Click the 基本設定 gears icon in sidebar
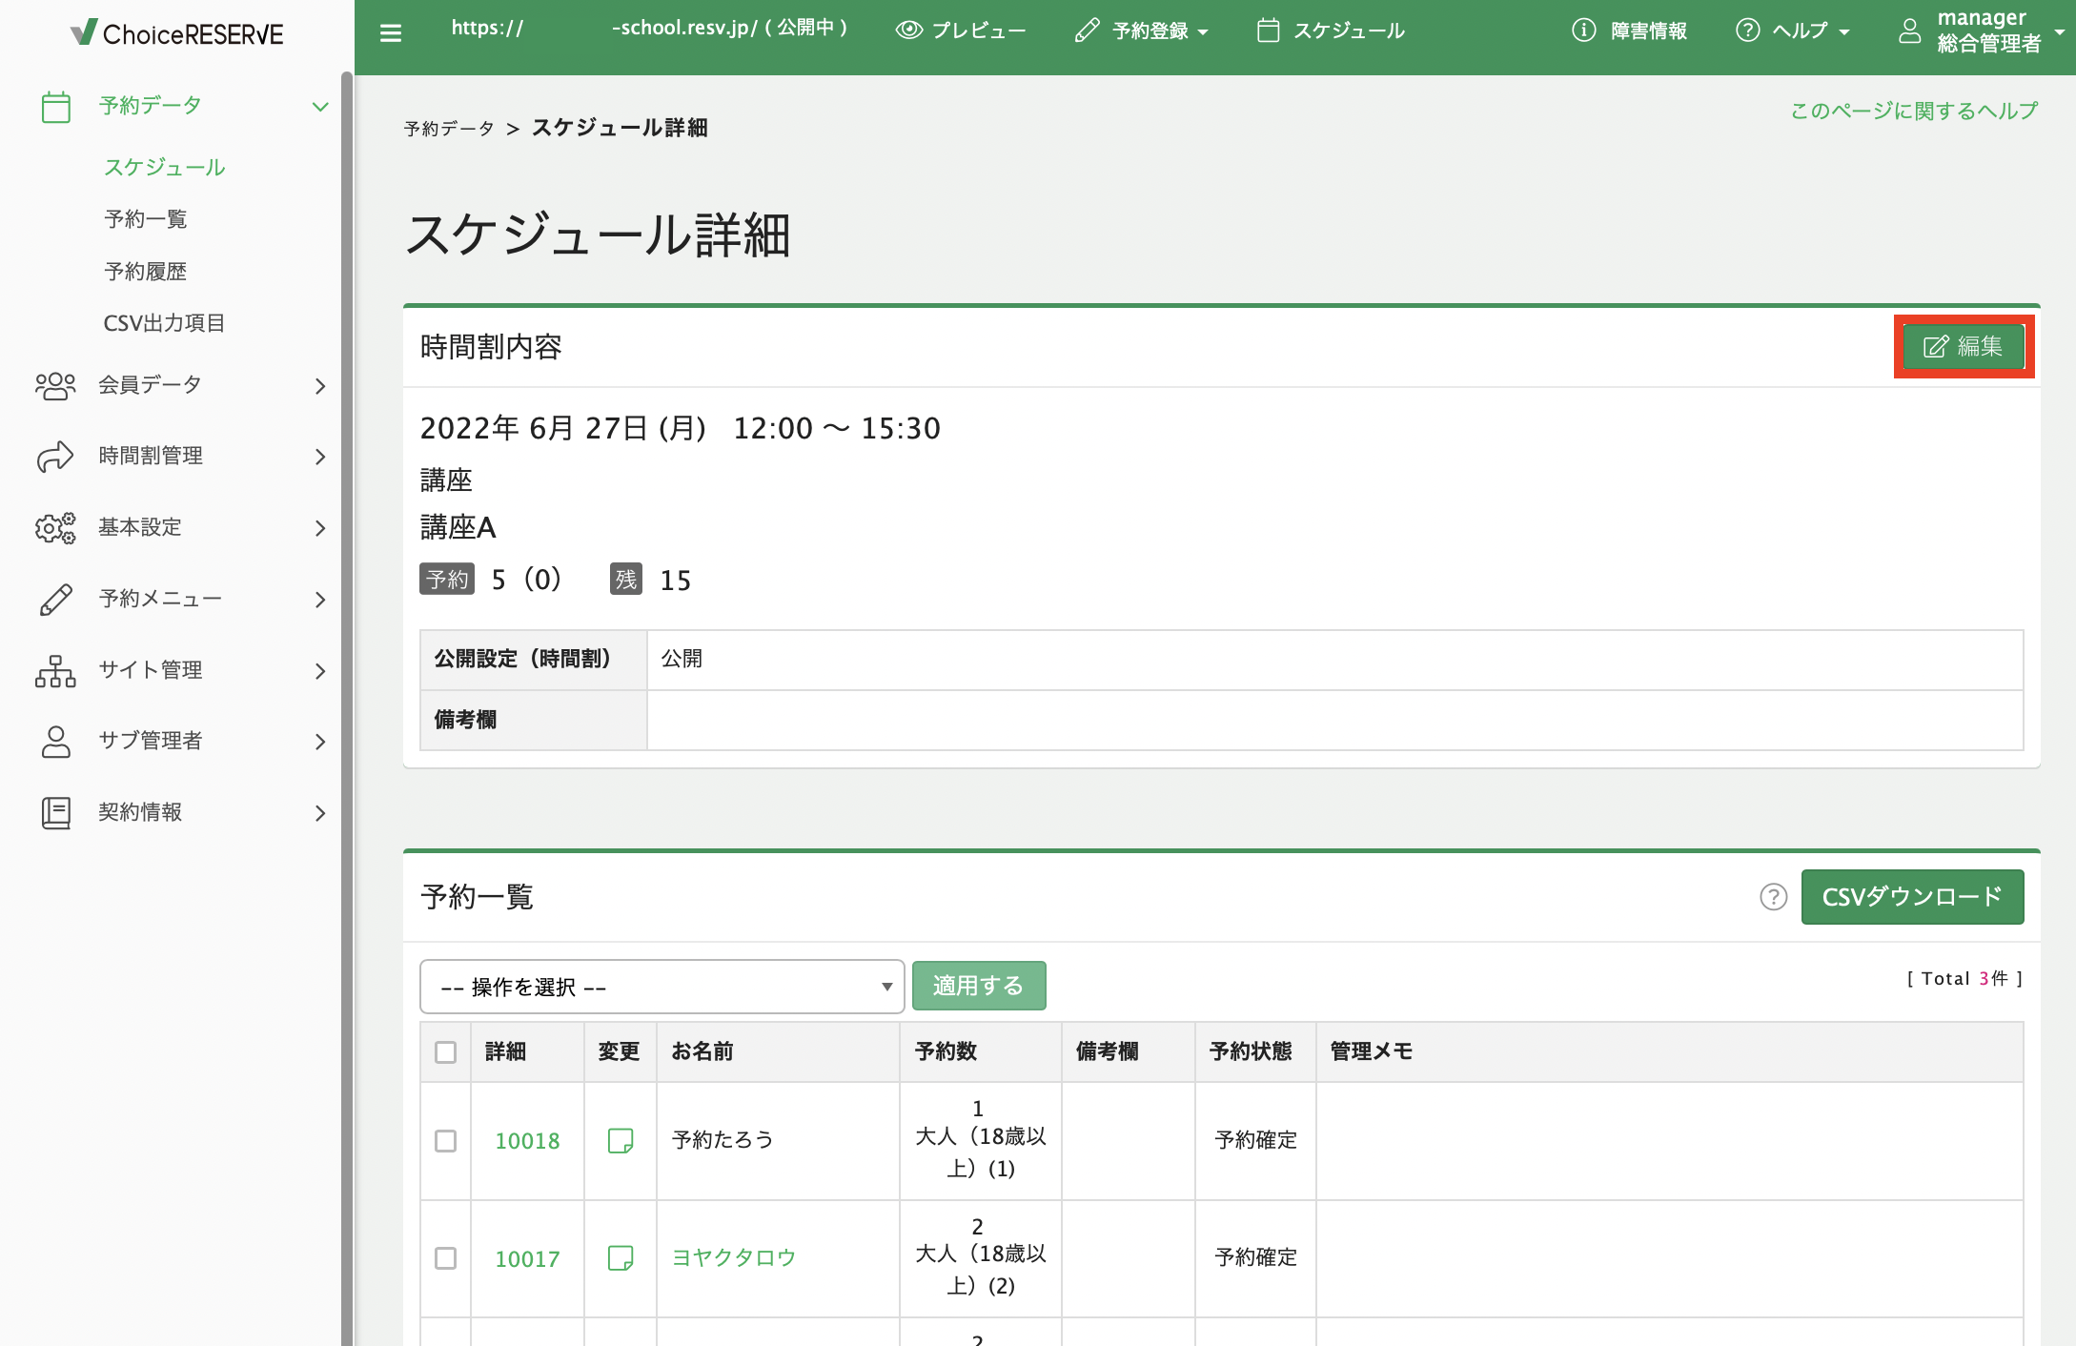 point(55,527)
